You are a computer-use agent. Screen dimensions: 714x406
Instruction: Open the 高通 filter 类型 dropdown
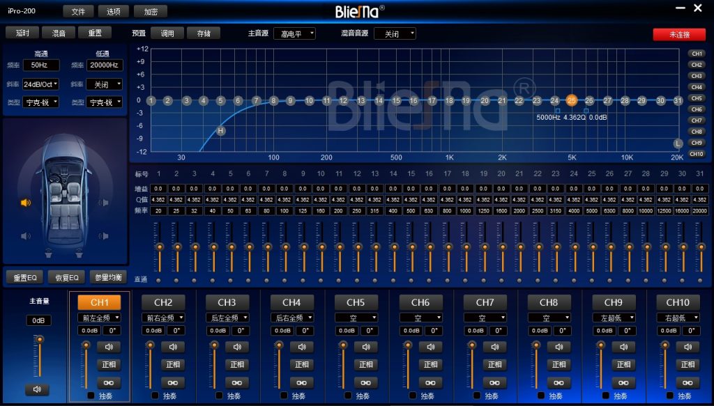click(41, 102)
